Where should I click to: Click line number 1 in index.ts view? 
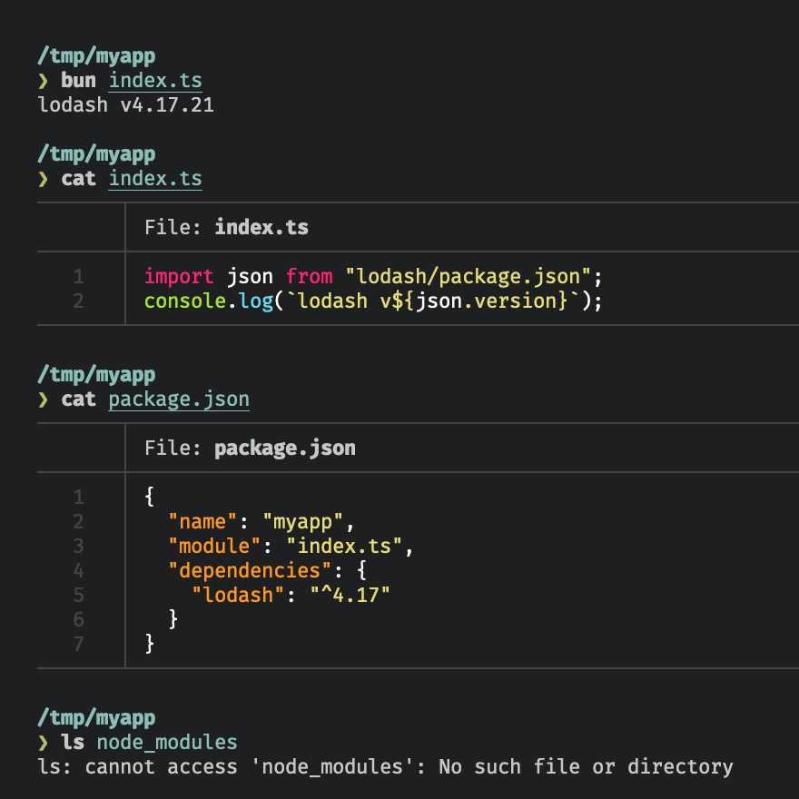point(78,275)
